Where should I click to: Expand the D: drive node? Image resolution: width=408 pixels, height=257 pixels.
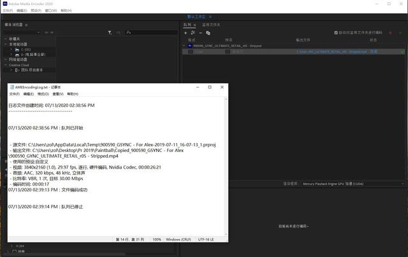pos(11,55)
